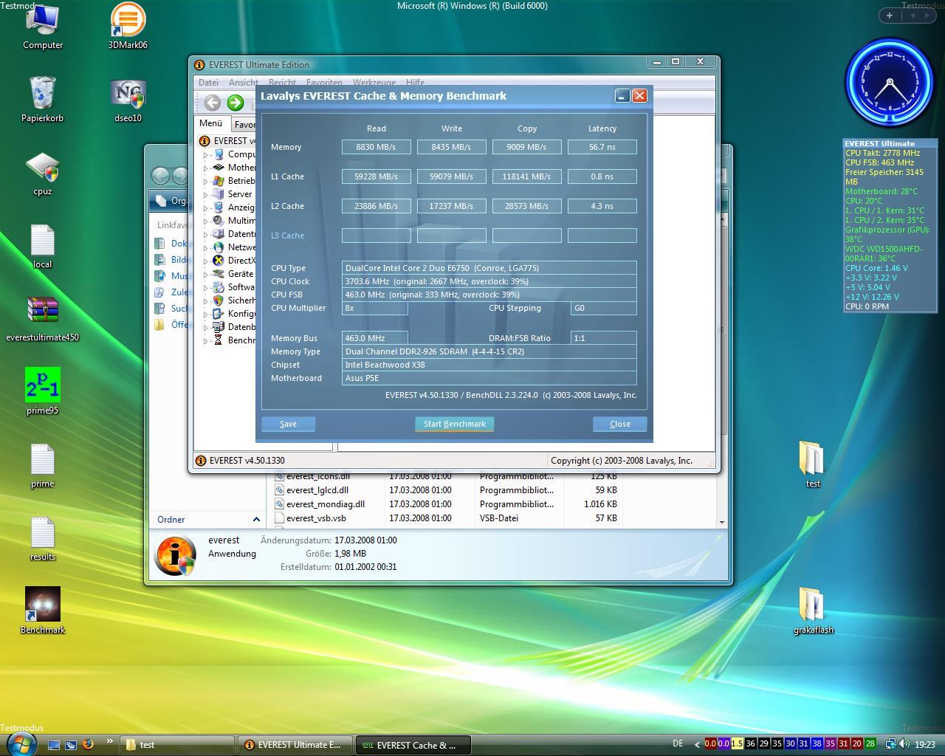This screenshot has width=945, height=756.
Task: Click the green forward arrow in EVEREST toolbar
Action: (x=236, y=103)
